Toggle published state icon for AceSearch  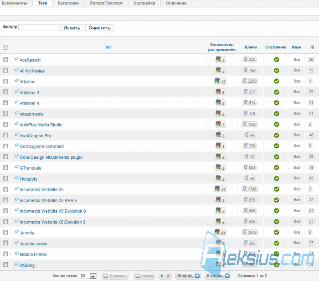tap(276, 60)
